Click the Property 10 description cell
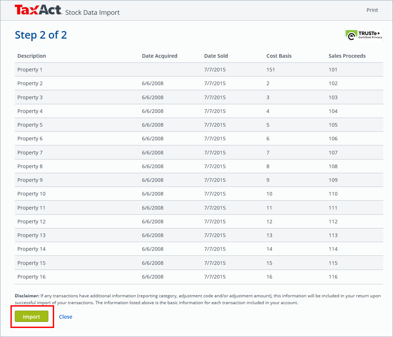This screenshot has width=393, height=337. click(31, 194)
